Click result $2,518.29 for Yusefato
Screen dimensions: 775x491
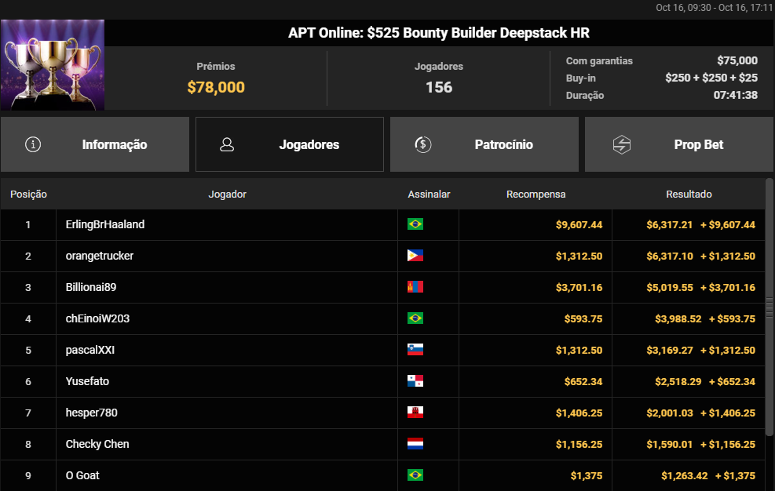pos(678,381)
